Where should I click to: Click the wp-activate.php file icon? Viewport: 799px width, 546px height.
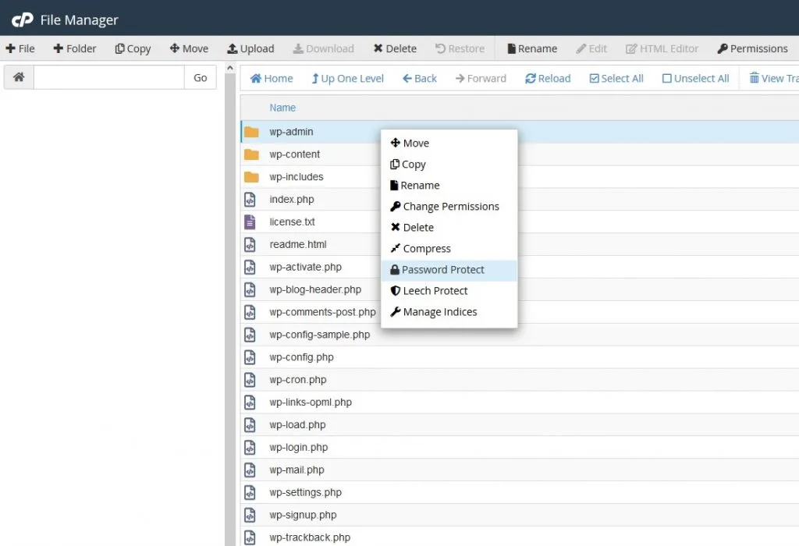pos(250,267)
